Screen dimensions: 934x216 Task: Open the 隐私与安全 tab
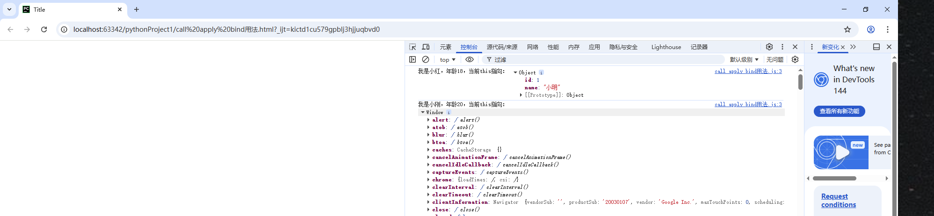pyautogui.click(x=623, y=47)
